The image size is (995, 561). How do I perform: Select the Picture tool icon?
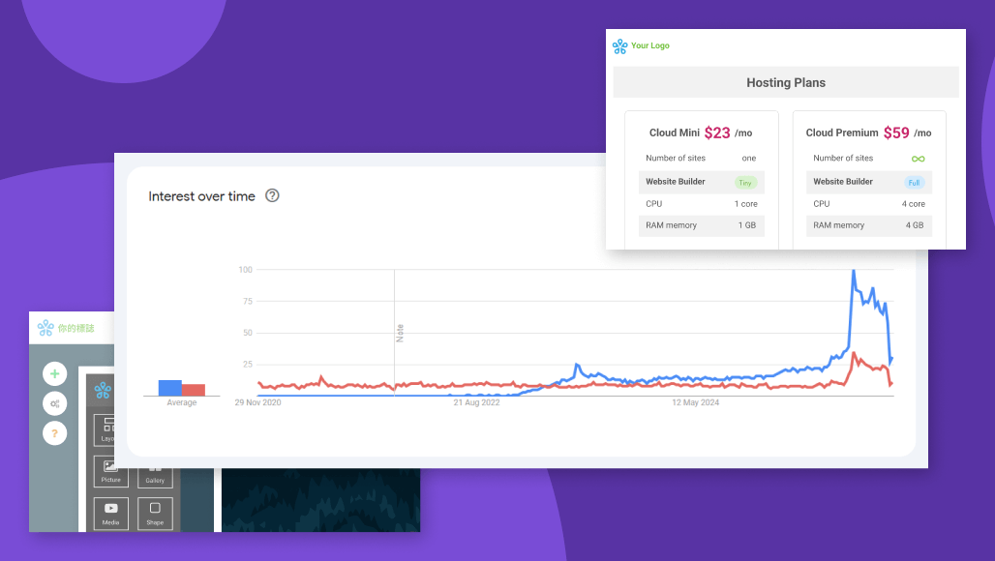pos(109,473)
